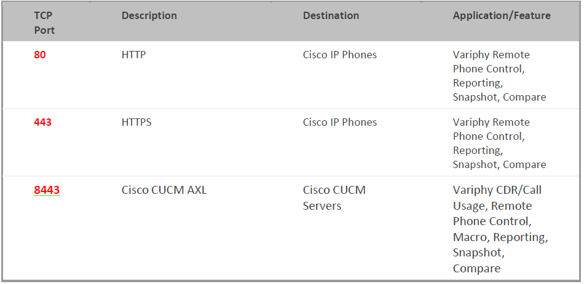This screenshot has height=284, width=584.
Task: Select port number 80
Action: click(40, 55)
